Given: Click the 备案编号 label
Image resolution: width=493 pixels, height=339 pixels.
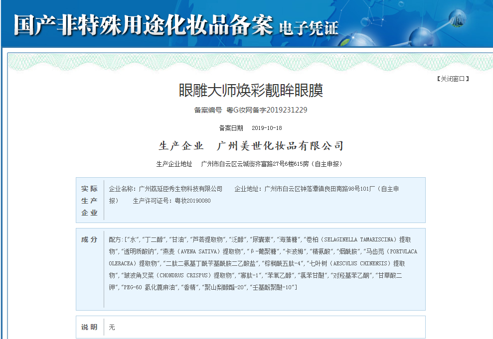Looking at the screenshot, I should tap(208, 110).
